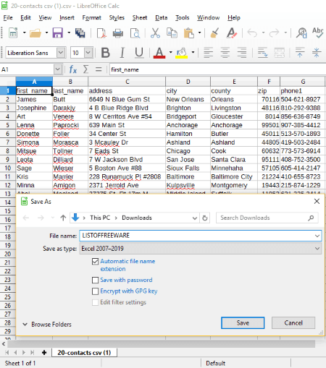Open the File menu

pyautogui.click(x=8, y=17)
